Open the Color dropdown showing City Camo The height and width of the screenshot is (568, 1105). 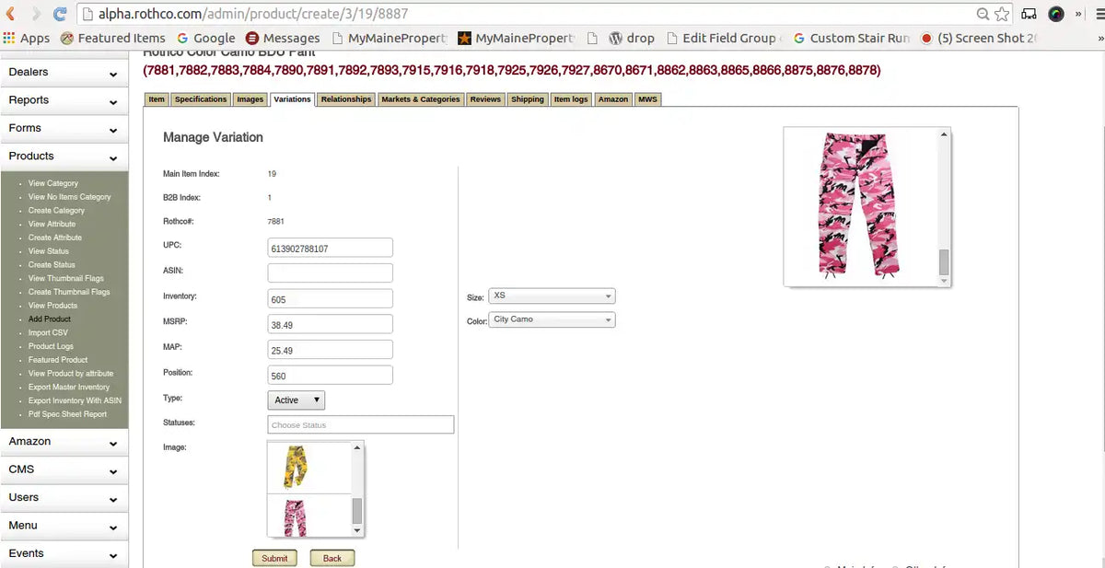552,319
